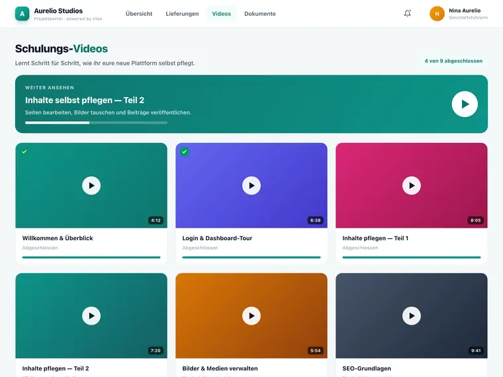Go to the Übersicht tab
The height and width of the screenshot is (377, 503).
(x=139, y=14)
